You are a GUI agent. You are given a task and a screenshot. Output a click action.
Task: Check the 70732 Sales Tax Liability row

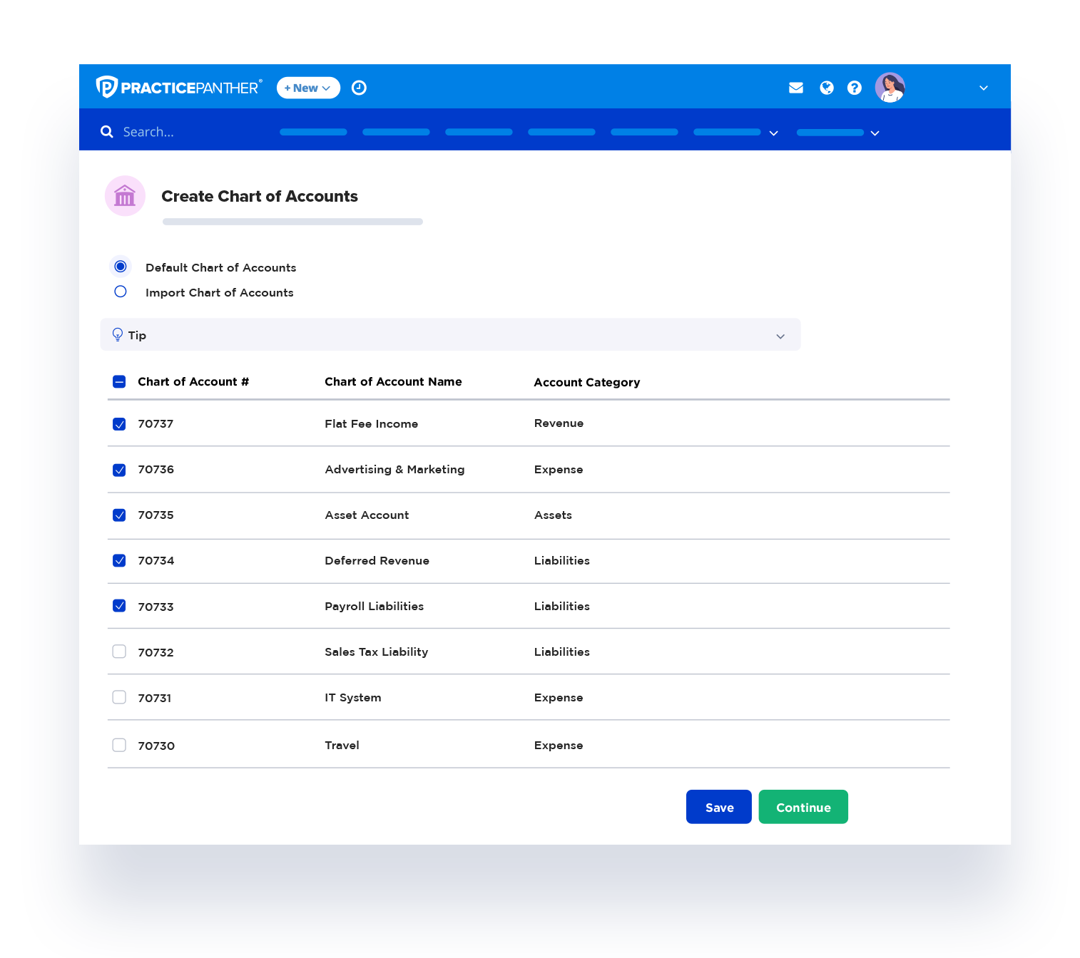click(119, 651)
